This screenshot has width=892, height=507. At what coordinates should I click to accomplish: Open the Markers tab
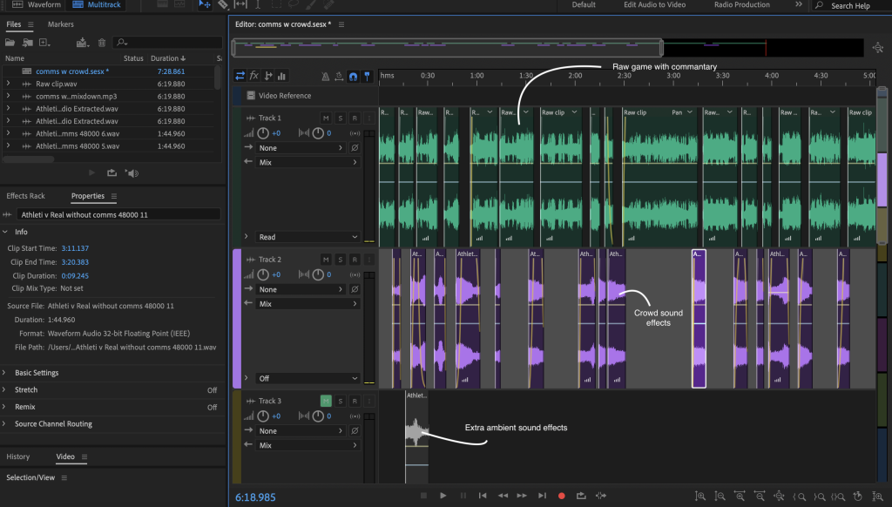[x=61, y=24]
